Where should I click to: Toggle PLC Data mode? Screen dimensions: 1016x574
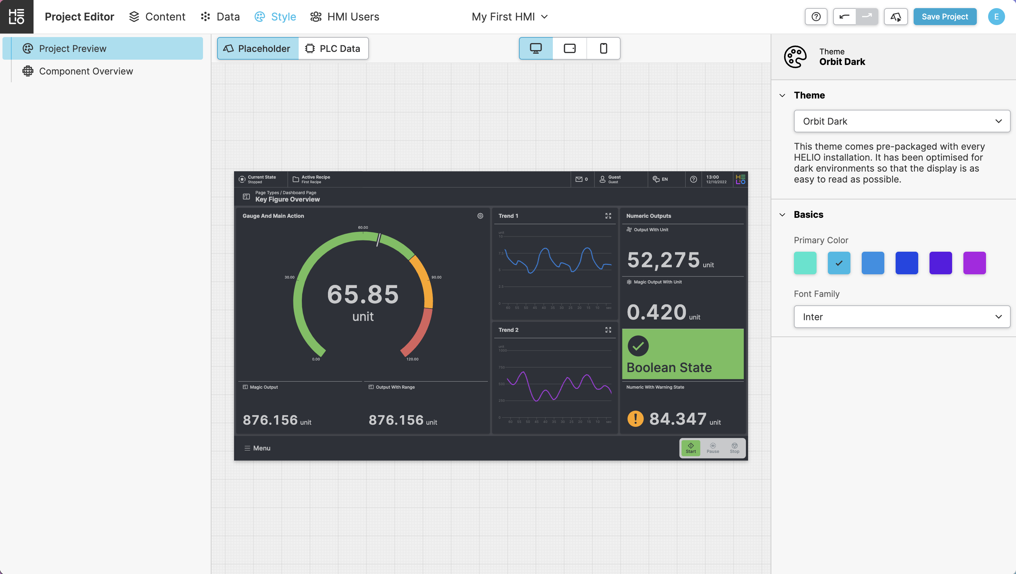tap(333, 48)
